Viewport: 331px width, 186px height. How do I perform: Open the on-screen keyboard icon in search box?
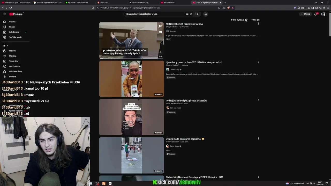click(187, 14)
